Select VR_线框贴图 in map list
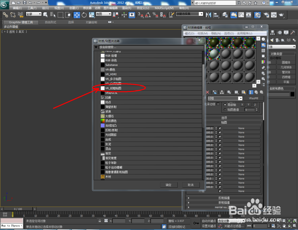 coord(151,88)
